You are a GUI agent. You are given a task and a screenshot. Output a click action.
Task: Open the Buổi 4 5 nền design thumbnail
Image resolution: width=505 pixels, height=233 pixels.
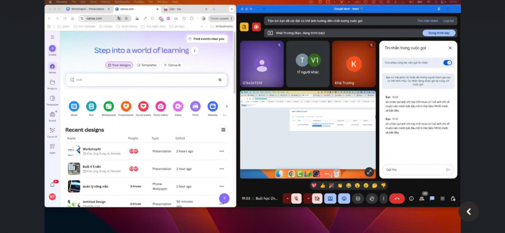tap(74, 168)
